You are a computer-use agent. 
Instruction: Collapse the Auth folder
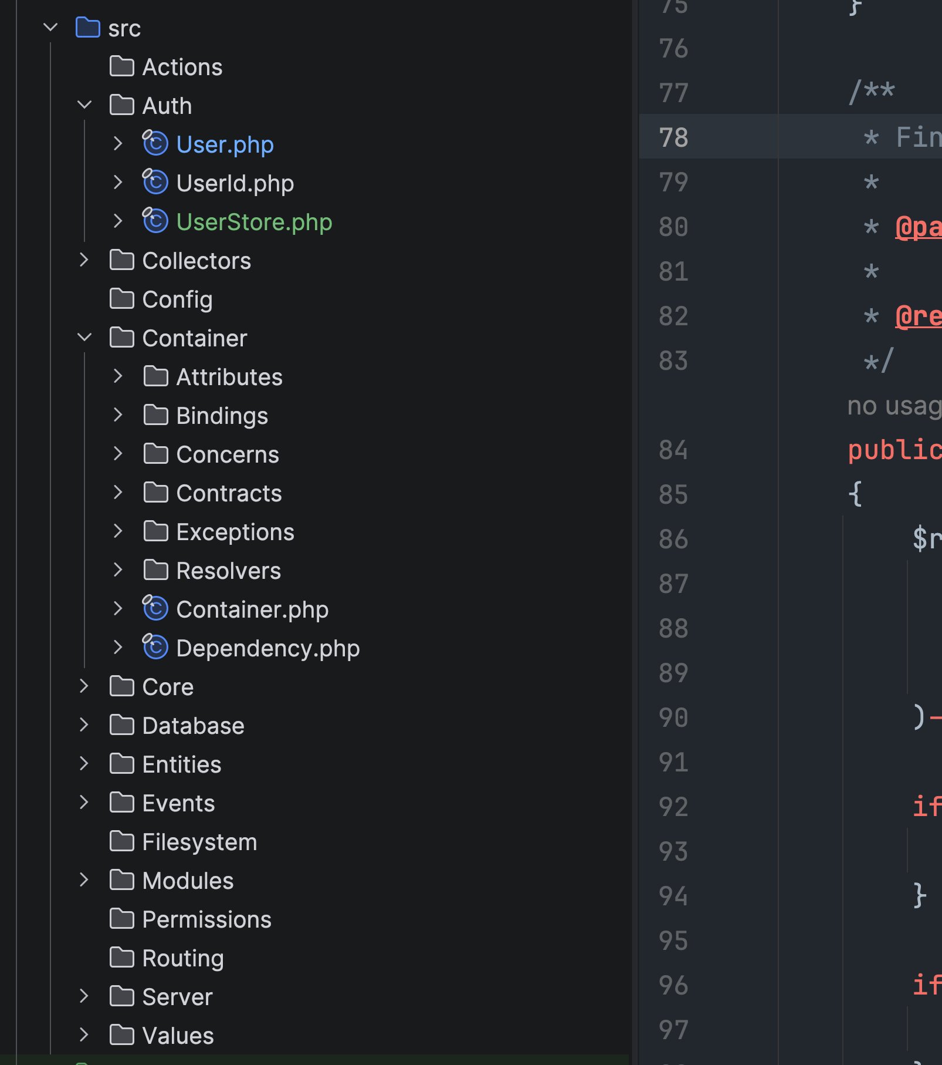pyautogui.click(x=84, y=105)
